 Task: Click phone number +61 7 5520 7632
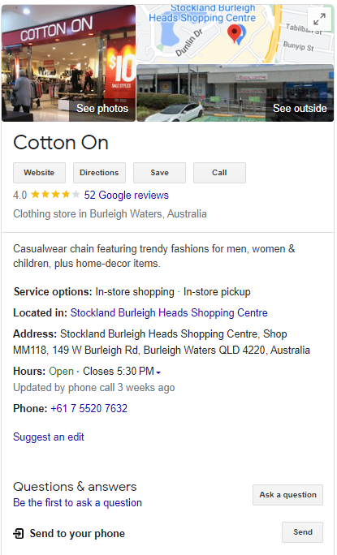pos(89,408)
